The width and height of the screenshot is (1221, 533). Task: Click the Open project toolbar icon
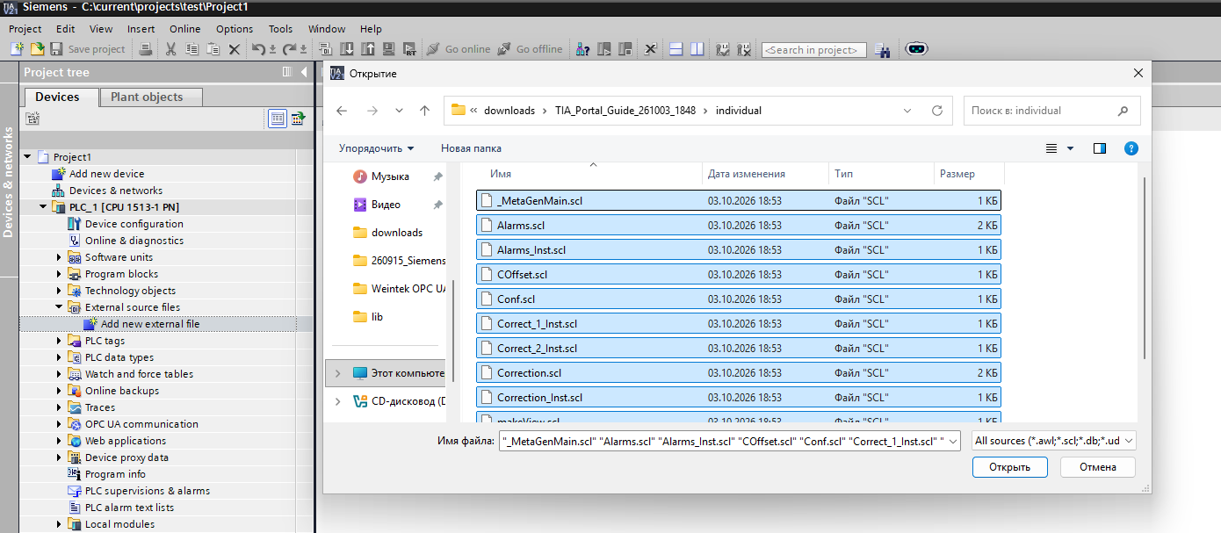37,49
